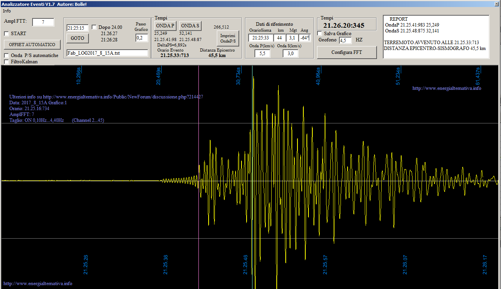The image size is (501, 289).
Task: Enable the FiltroKalman checkbox
Action: click(x=7, y=62)
